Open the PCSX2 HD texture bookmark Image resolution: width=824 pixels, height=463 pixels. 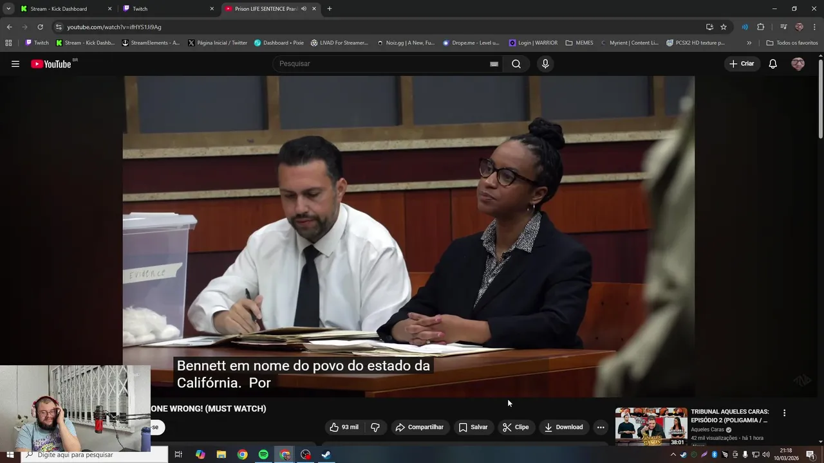[x=695, y=43]
